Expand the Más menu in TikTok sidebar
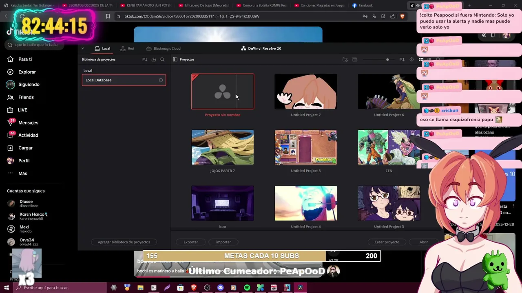 point(17,173)
